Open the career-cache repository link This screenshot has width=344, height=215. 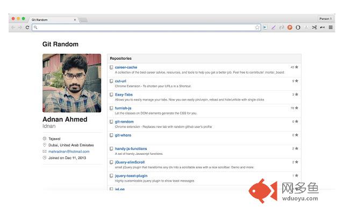[x=126, y=67]
